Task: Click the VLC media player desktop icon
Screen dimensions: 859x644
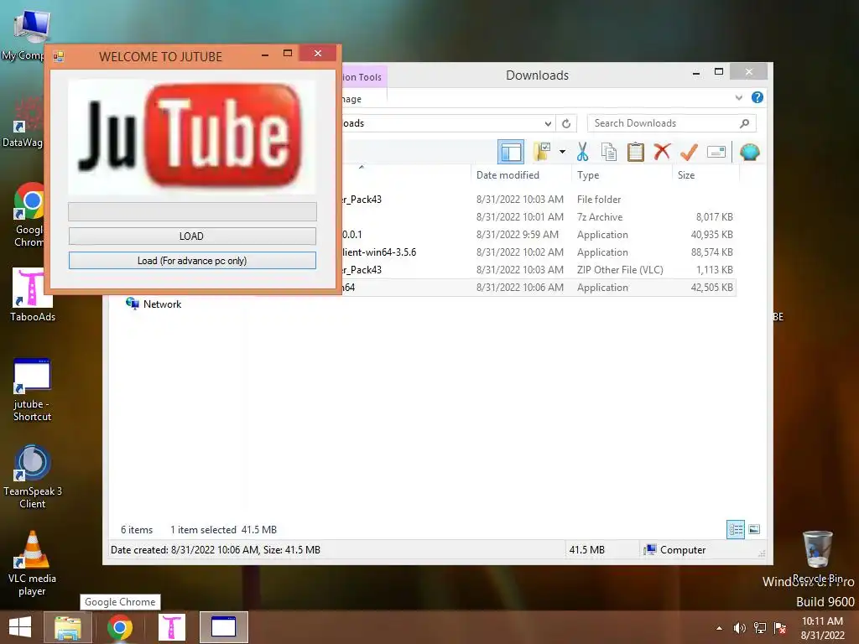Action: (x=33, y=563)
